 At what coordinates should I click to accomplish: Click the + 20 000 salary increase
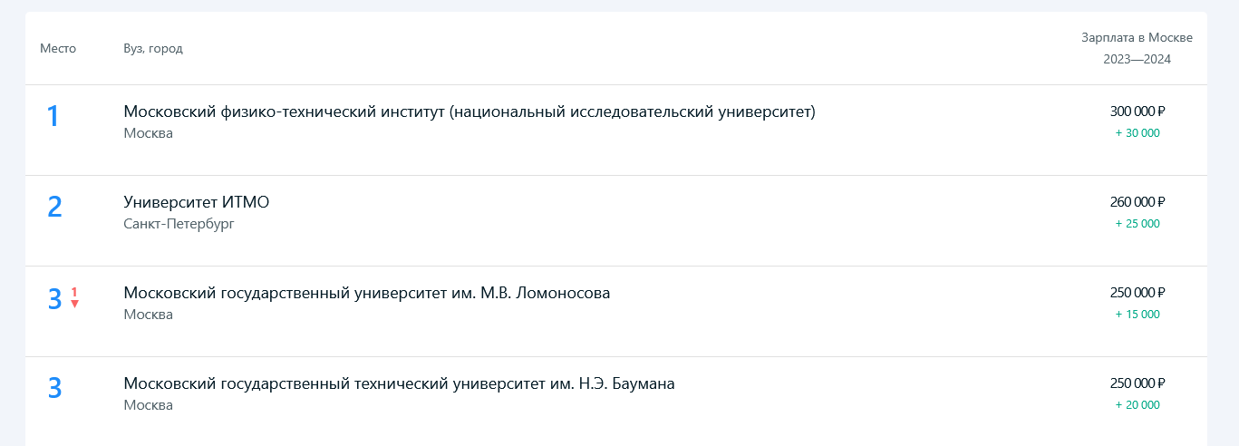pyautogui.click(x=1137, y=404)
